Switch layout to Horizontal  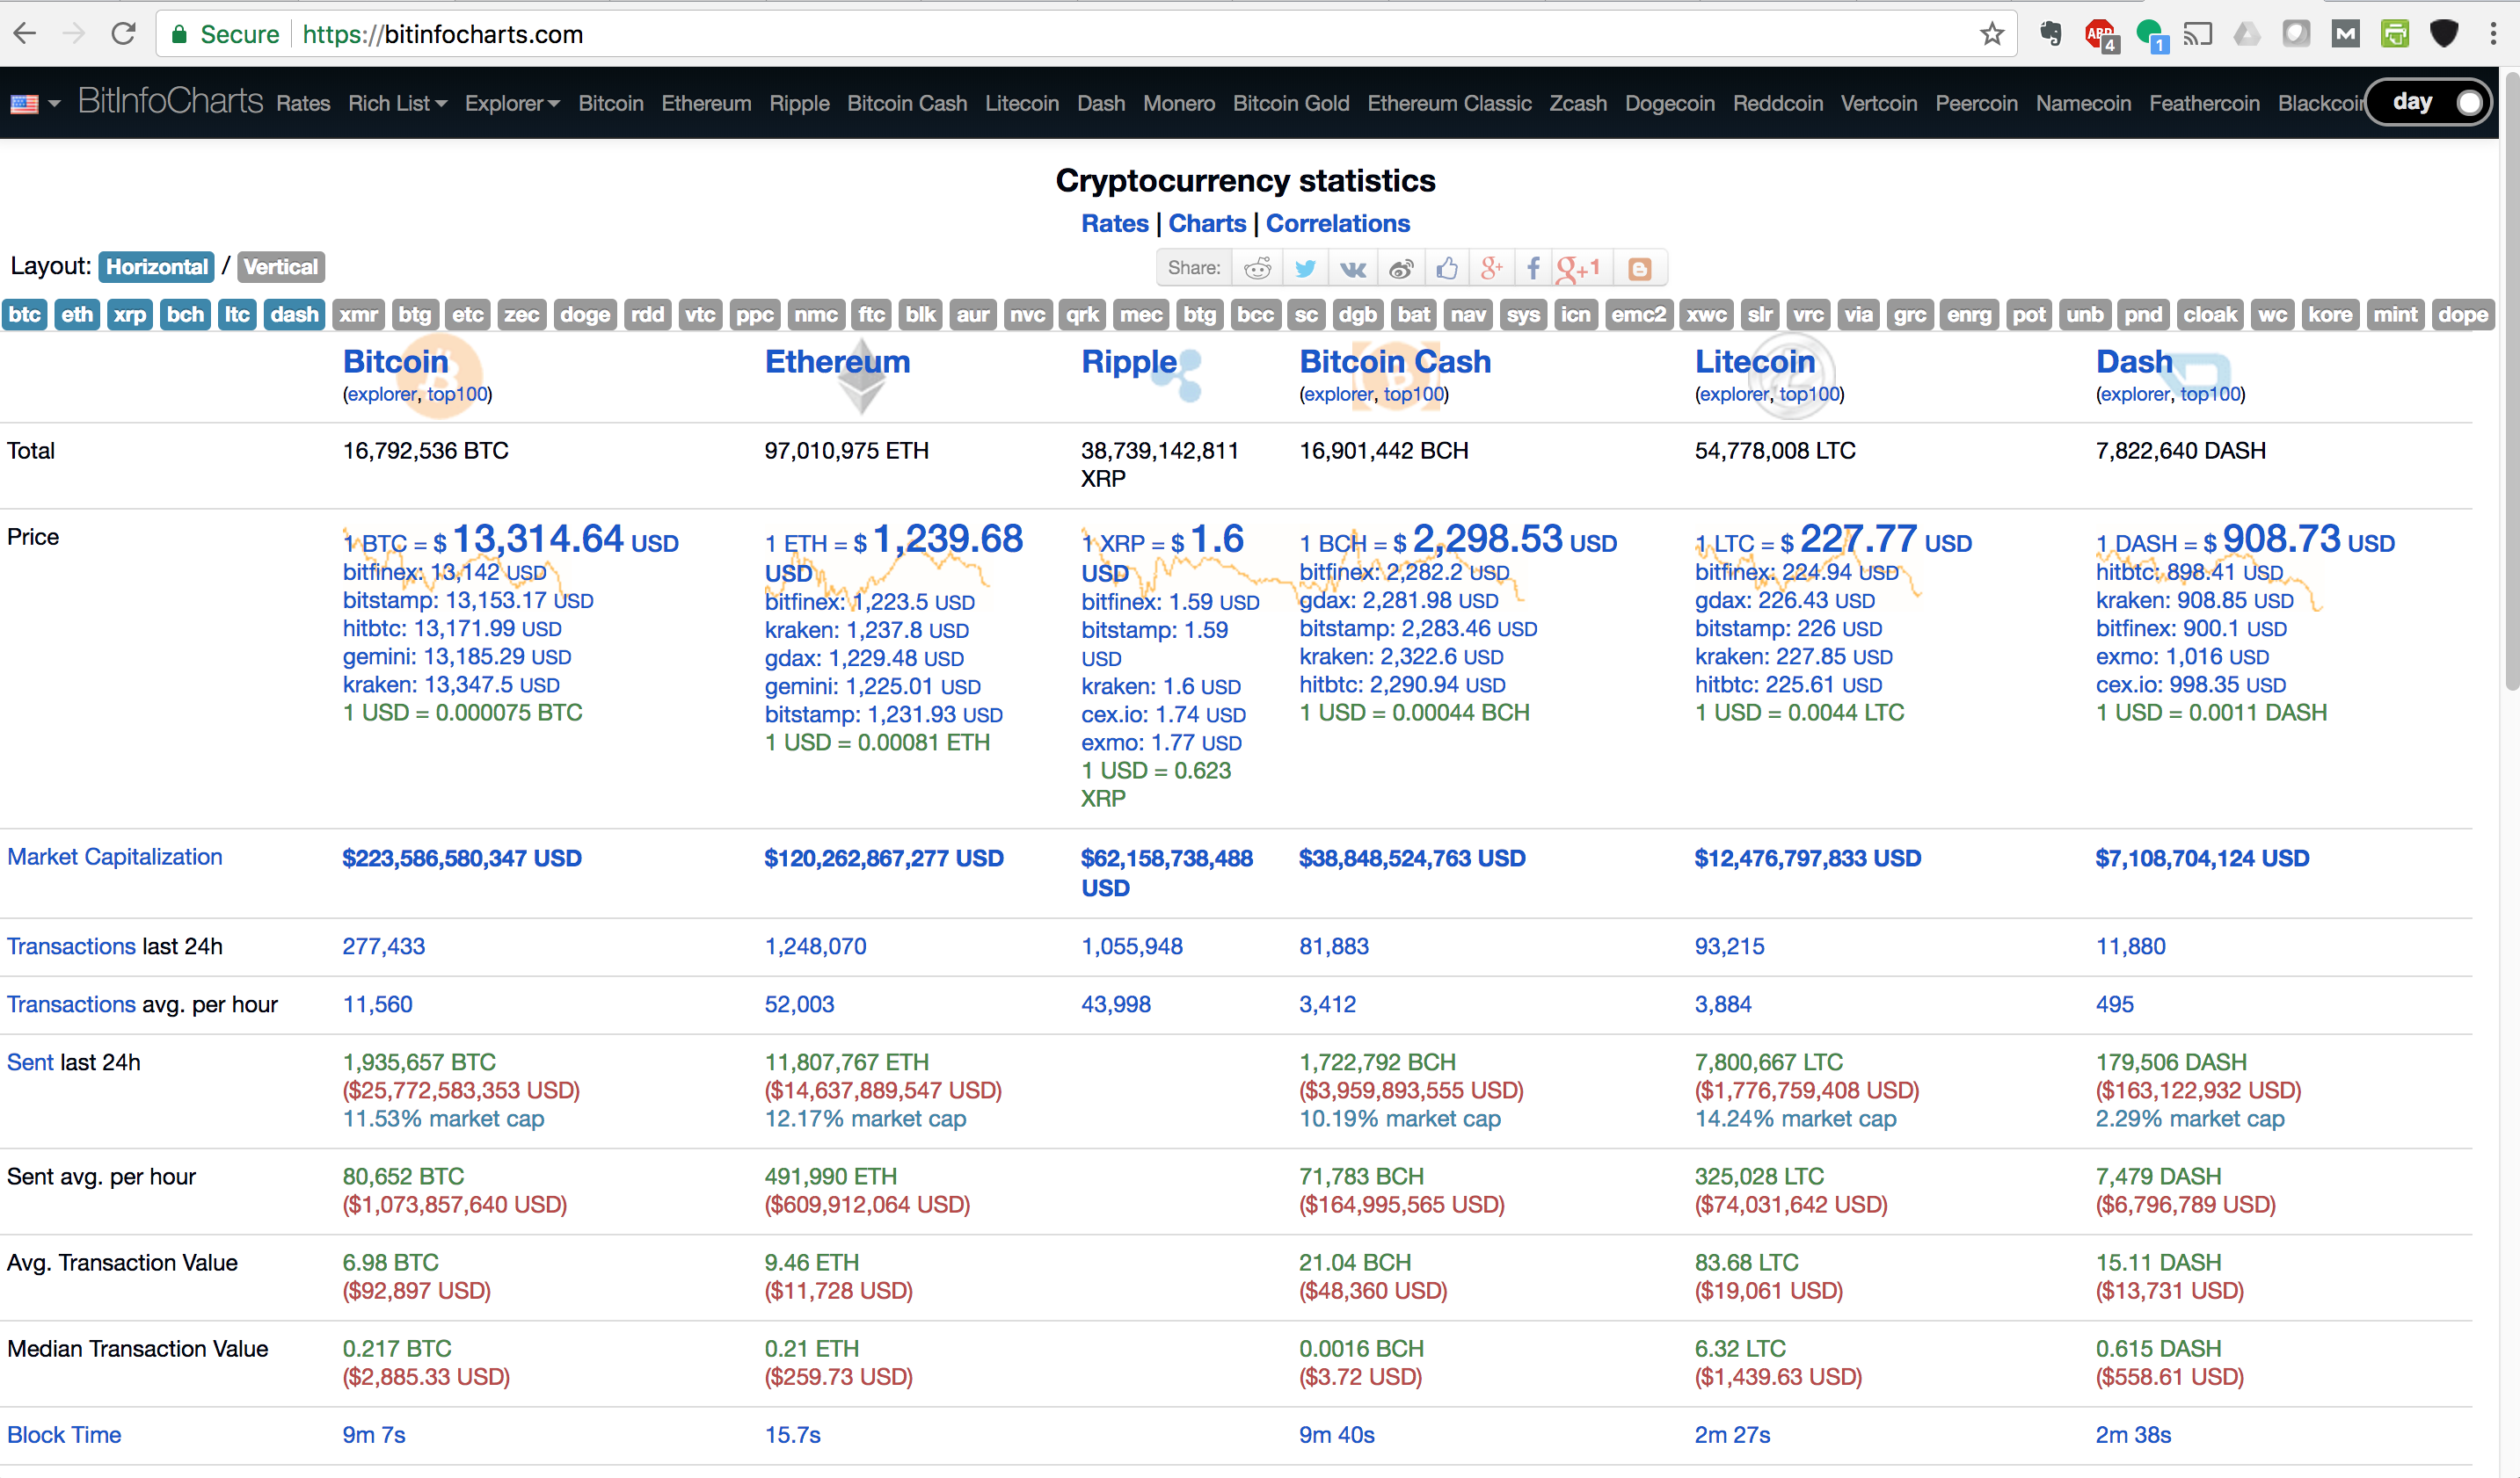(x=157, y=267)
